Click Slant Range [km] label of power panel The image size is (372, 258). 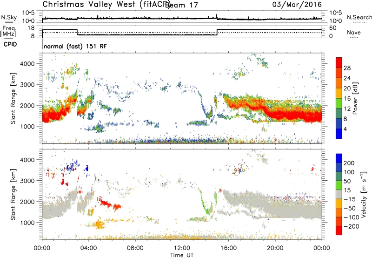pos(13,98)
